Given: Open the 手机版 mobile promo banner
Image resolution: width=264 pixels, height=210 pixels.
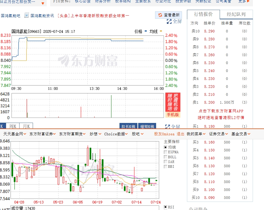Looking at the screenshot, I should pos(173,105).
